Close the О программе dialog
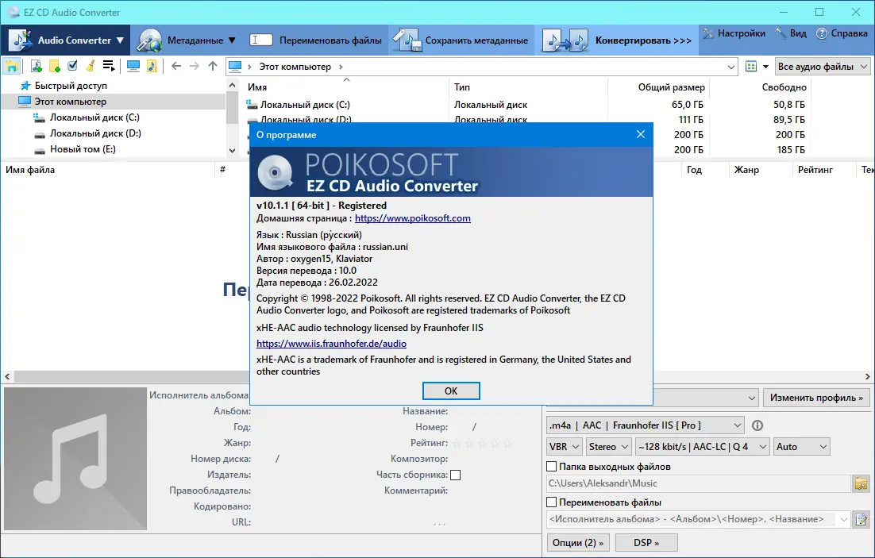 point(641,134)
